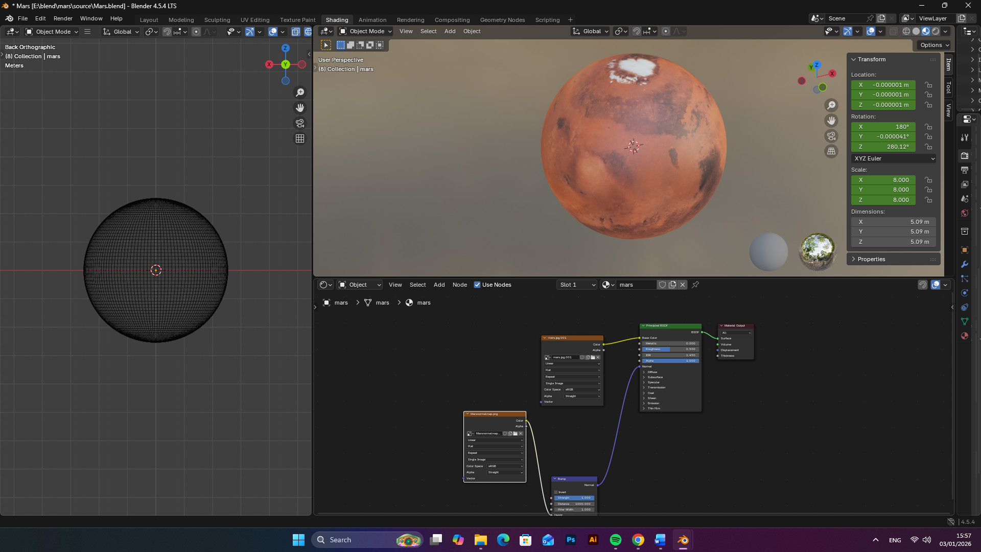Open the material properties tab icon
Viewport: 981px width, 552px height.
(x=964, y=336)
